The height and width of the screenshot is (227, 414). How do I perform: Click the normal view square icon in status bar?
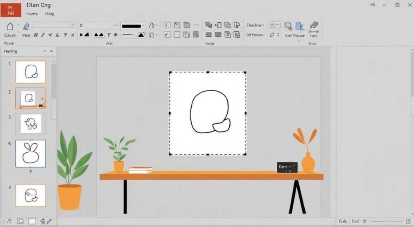(x=20, y=222)
